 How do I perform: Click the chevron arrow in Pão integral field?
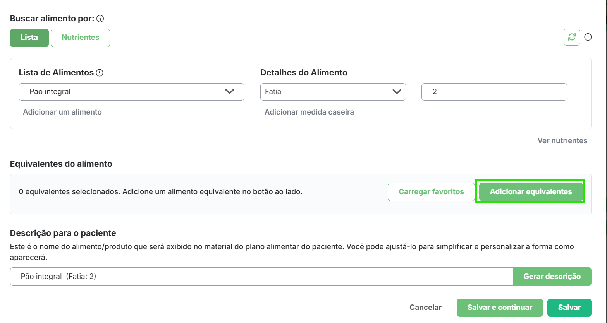click(x=230, y=92)
